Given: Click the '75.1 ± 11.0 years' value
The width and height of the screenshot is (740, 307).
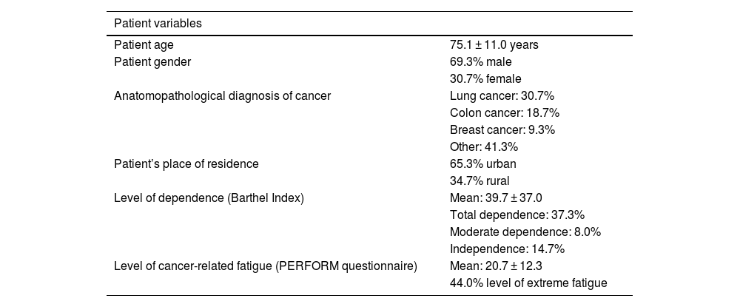Looking at the screenshot, I should tap(494, 45).
